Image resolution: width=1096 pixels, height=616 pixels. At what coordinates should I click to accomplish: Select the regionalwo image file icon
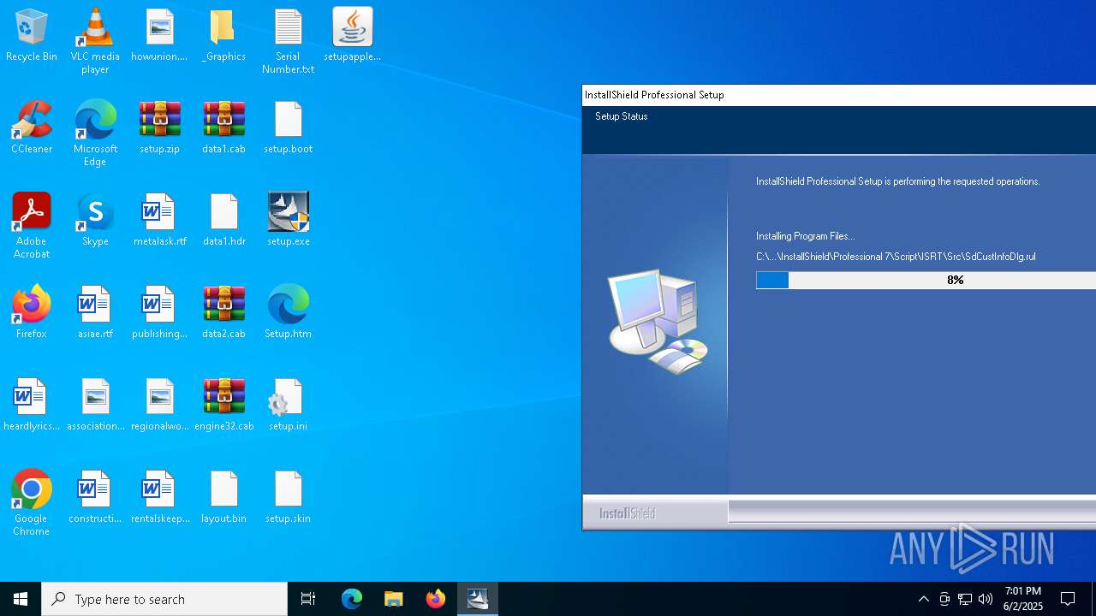click(x=159, y=406)
